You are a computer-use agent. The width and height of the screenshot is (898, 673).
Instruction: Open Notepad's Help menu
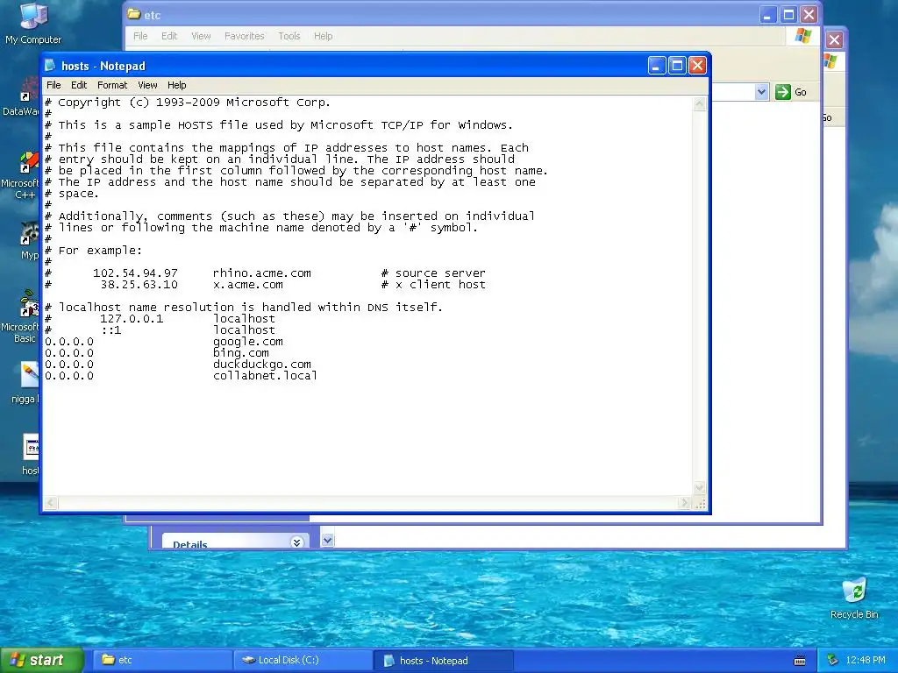tap(176, 85)
